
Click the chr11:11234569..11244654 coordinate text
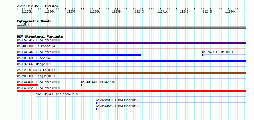(x=38, y=6)
